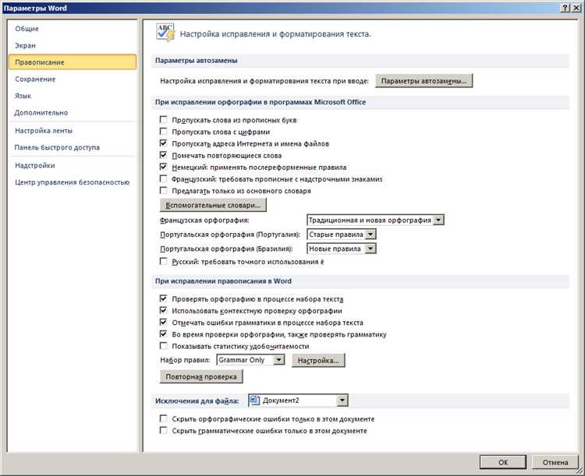Open Вспомогательные словари button
The width and height of the screenshot is (585, 476).
[213, 205]
